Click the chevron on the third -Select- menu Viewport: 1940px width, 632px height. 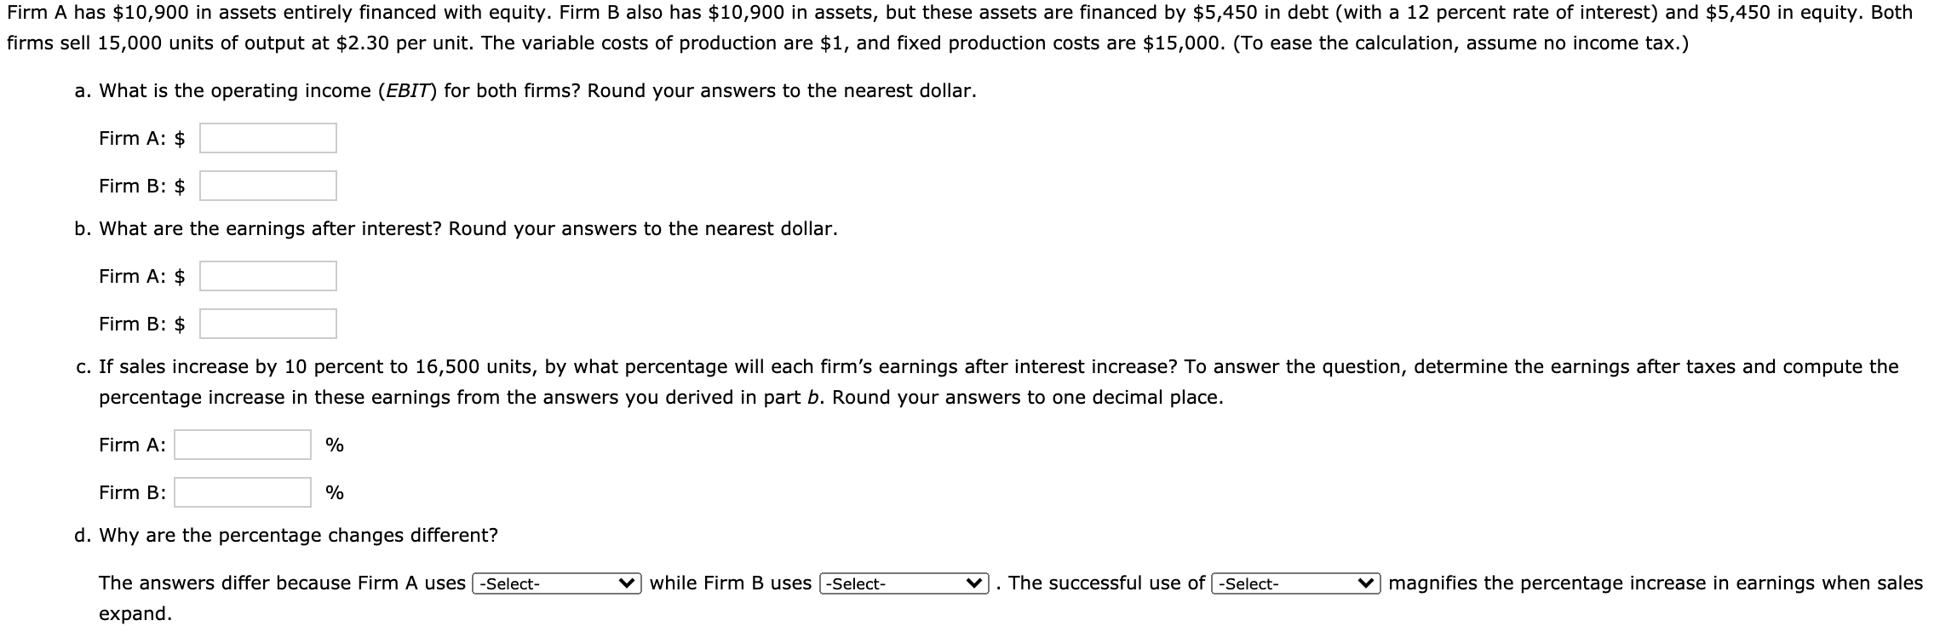point(1366,583)
